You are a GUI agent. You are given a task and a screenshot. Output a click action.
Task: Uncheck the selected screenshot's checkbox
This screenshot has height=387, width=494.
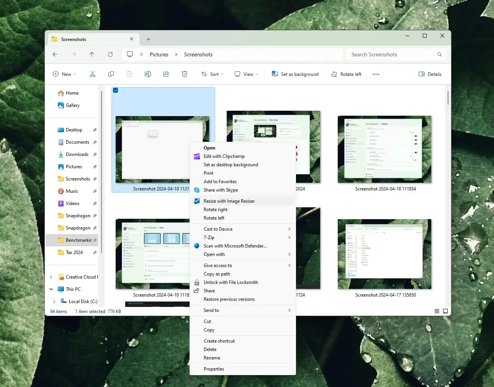(x=116, y=90)
